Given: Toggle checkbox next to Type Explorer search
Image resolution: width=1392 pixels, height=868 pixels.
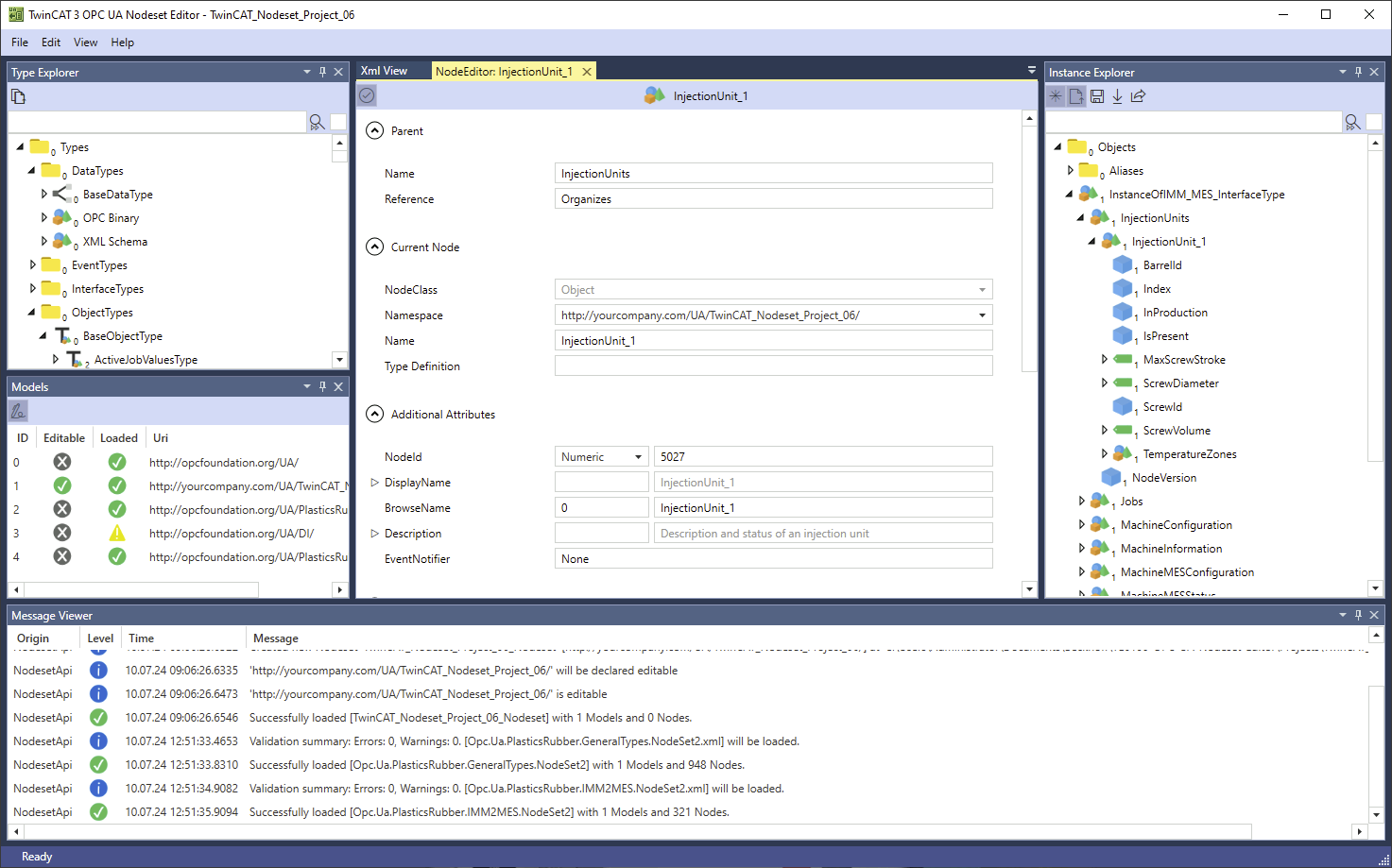Looking at the screenshot, I should (338, 122).
